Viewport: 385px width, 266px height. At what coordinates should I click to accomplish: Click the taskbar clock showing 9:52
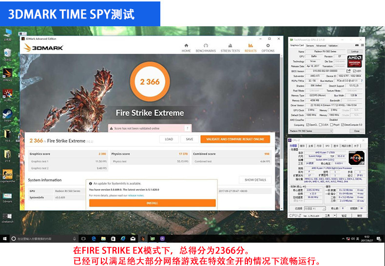pyautogui.click(x=367, y=239)
